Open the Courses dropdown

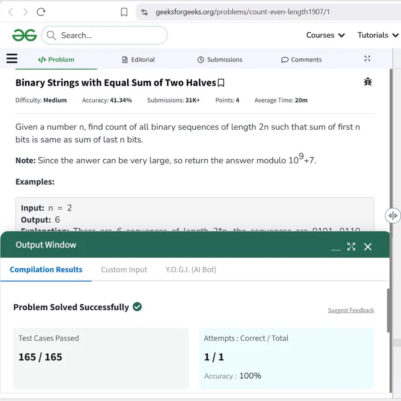[x=326, y=35]
